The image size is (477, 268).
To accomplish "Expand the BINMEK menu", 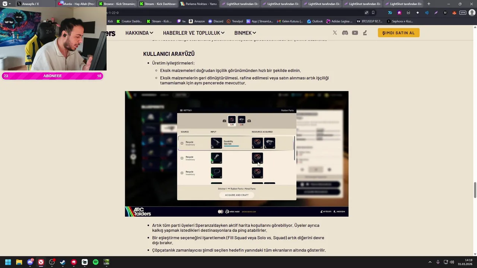I will (245, 33).
